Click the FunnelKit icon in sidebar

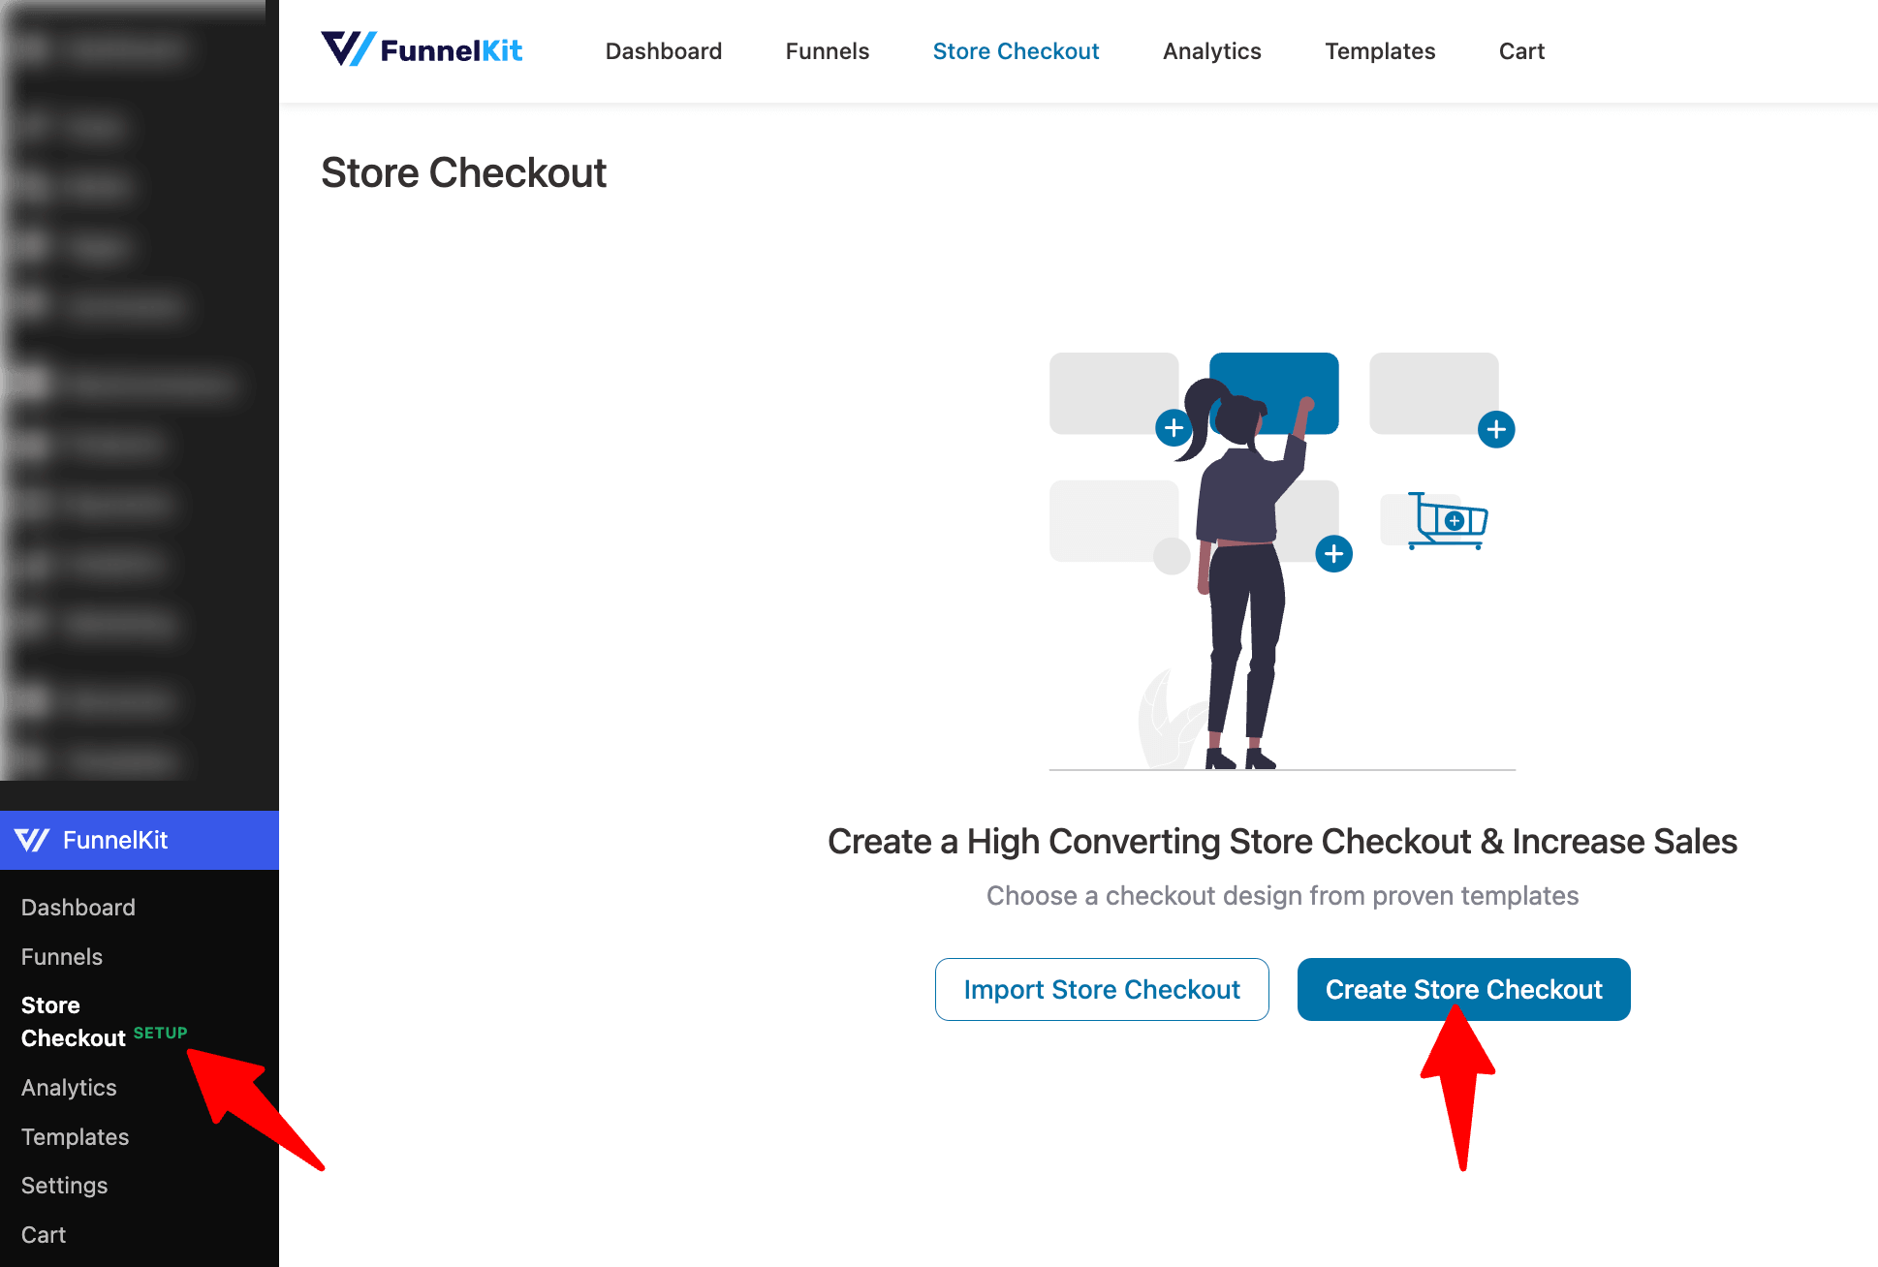[x=33, y=840]
